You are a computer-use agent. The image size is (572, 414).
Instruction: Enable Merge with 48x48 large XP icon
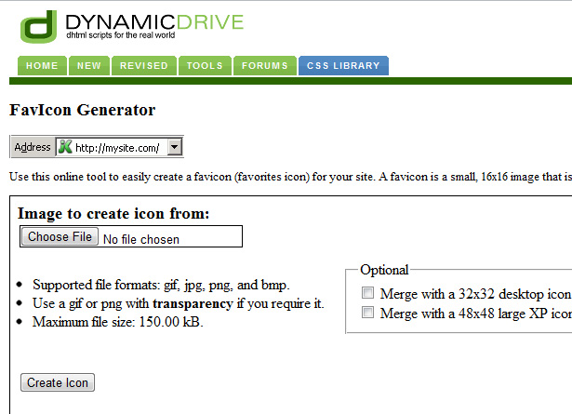[367, 313]
